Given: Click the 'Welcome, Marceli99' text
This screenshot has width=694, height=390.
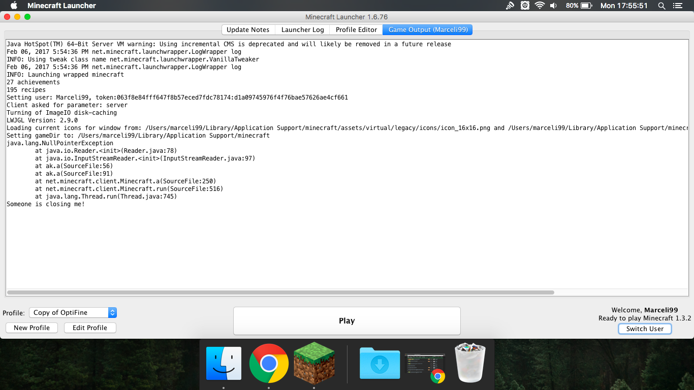Looking at the screenshot, I should (645, 310).
